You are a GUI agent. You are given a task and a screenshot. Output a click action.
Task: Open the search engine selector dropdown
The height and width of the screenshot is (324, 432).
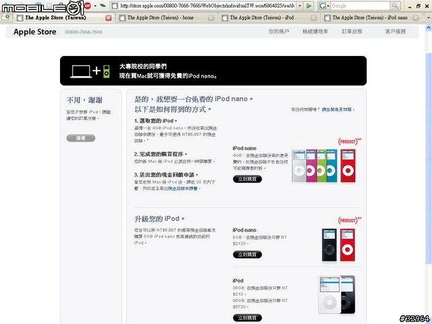point(328,6)
